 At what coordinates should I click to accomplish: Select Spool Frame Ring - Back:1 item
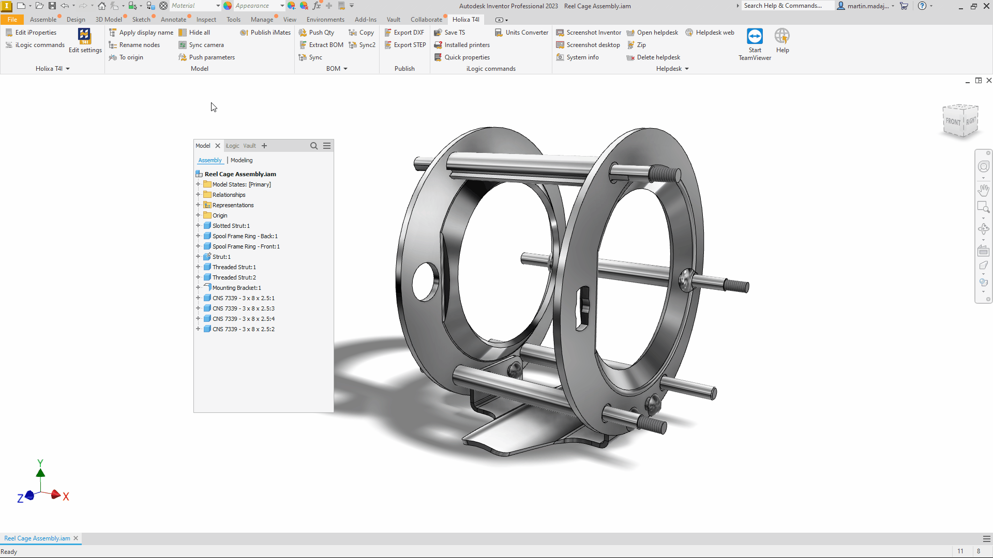(245, 236)
